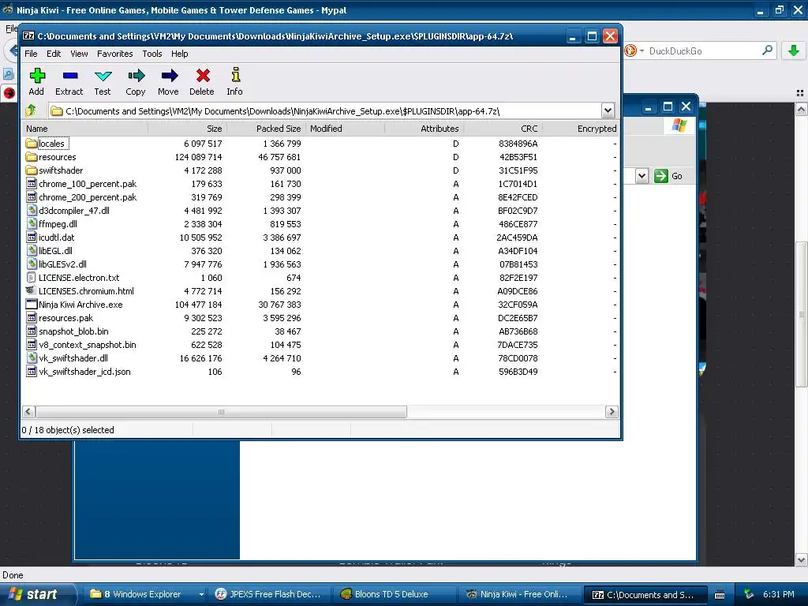Click the browser page scroll-down arrow
This screenshot has width=808, height=606.
802,559
